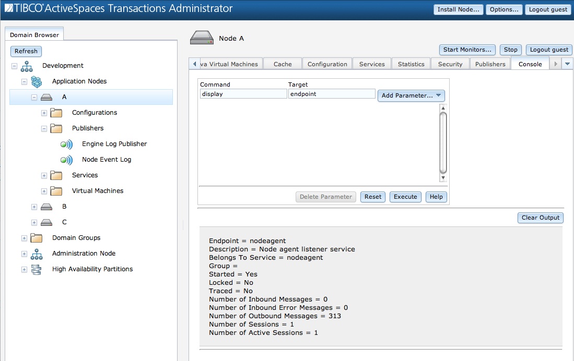Select the Domain Browser tab

[x=34, y=35]
